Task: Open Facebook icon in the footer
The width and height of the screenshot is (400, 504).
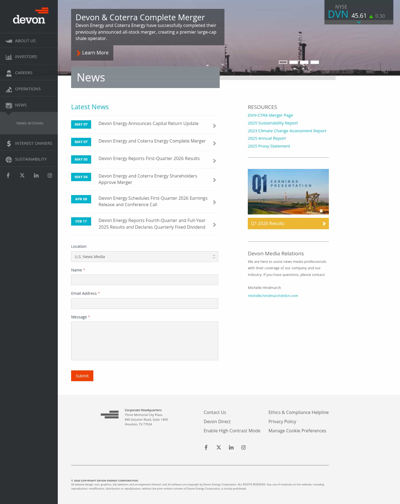Action: [x=206, y=447]
